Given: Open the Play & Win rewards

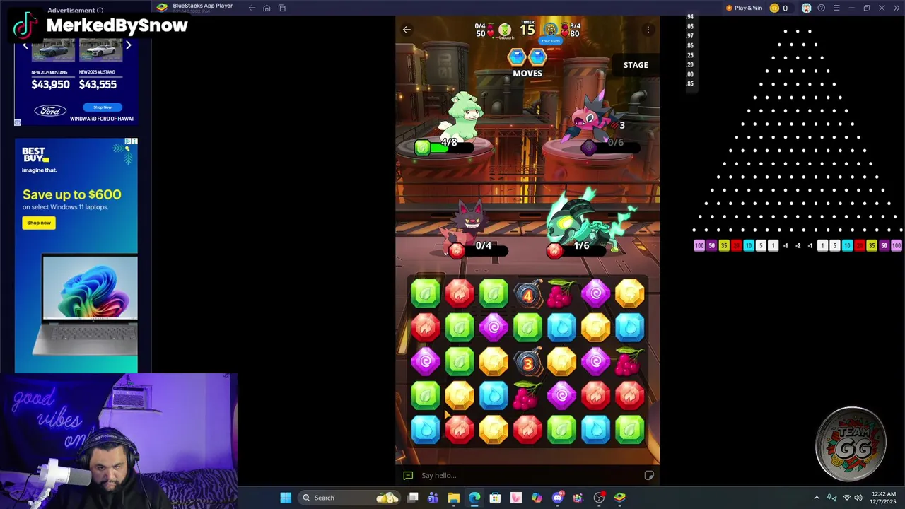Looking at the screenshot, I should pos(744,8).
